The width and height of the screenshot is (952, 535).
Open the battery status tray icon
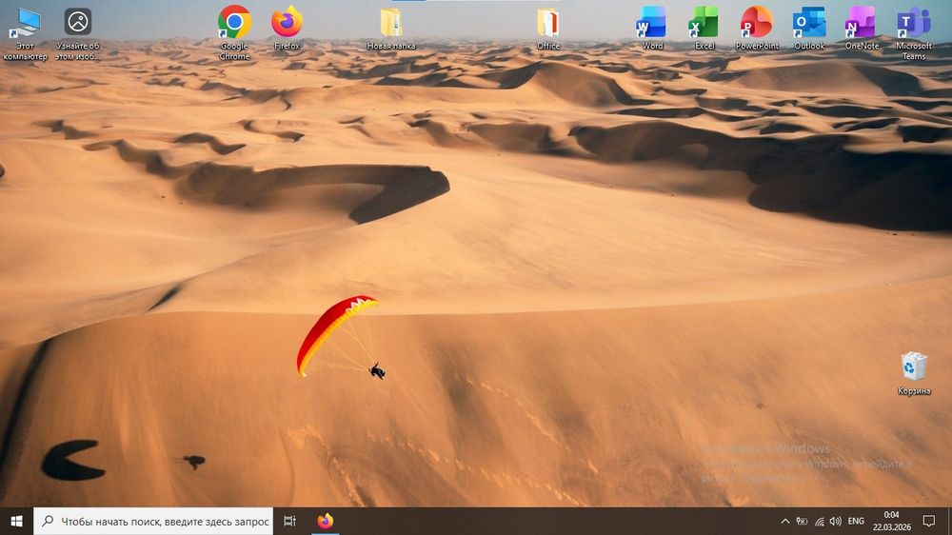(802, 521)
